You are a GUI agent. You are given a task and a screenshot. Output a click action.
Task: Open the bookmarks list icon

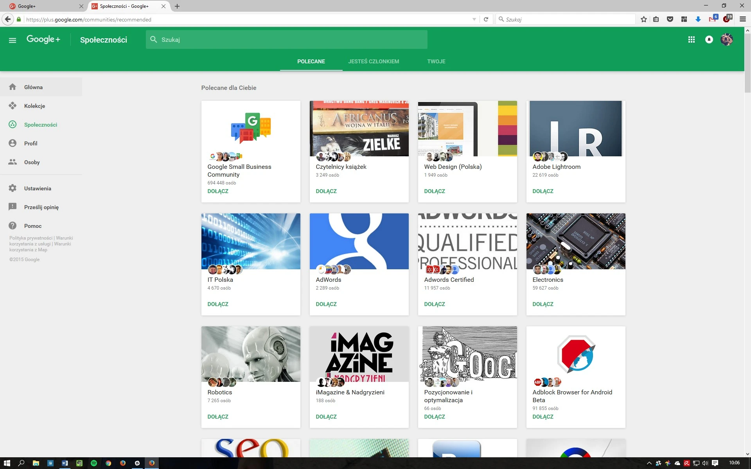(656, 19)
